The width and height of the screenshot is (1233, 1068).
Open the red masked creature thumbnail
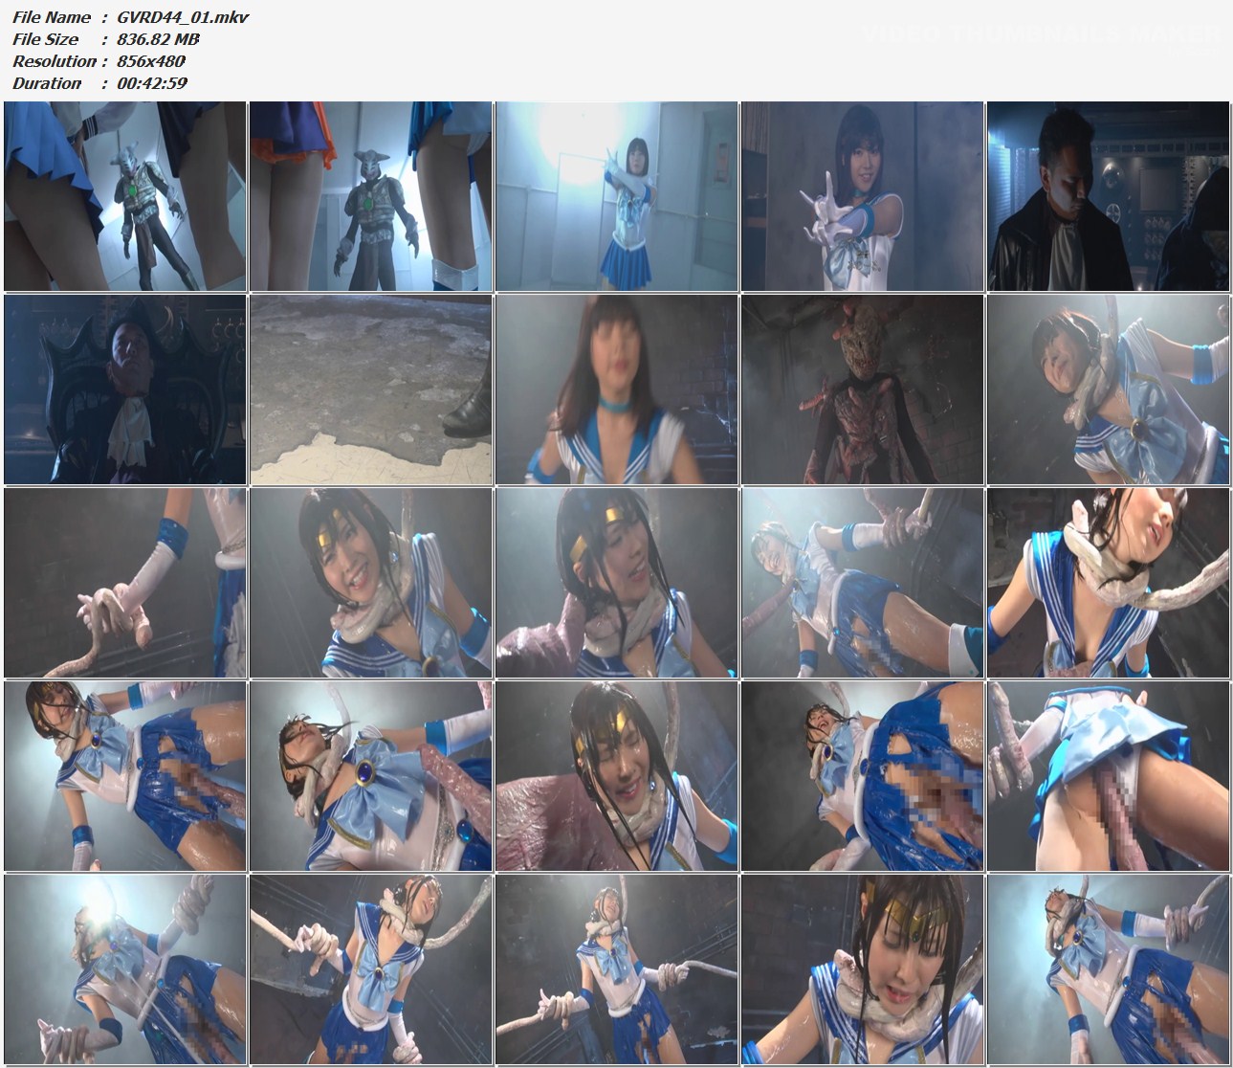pos(863,389)
